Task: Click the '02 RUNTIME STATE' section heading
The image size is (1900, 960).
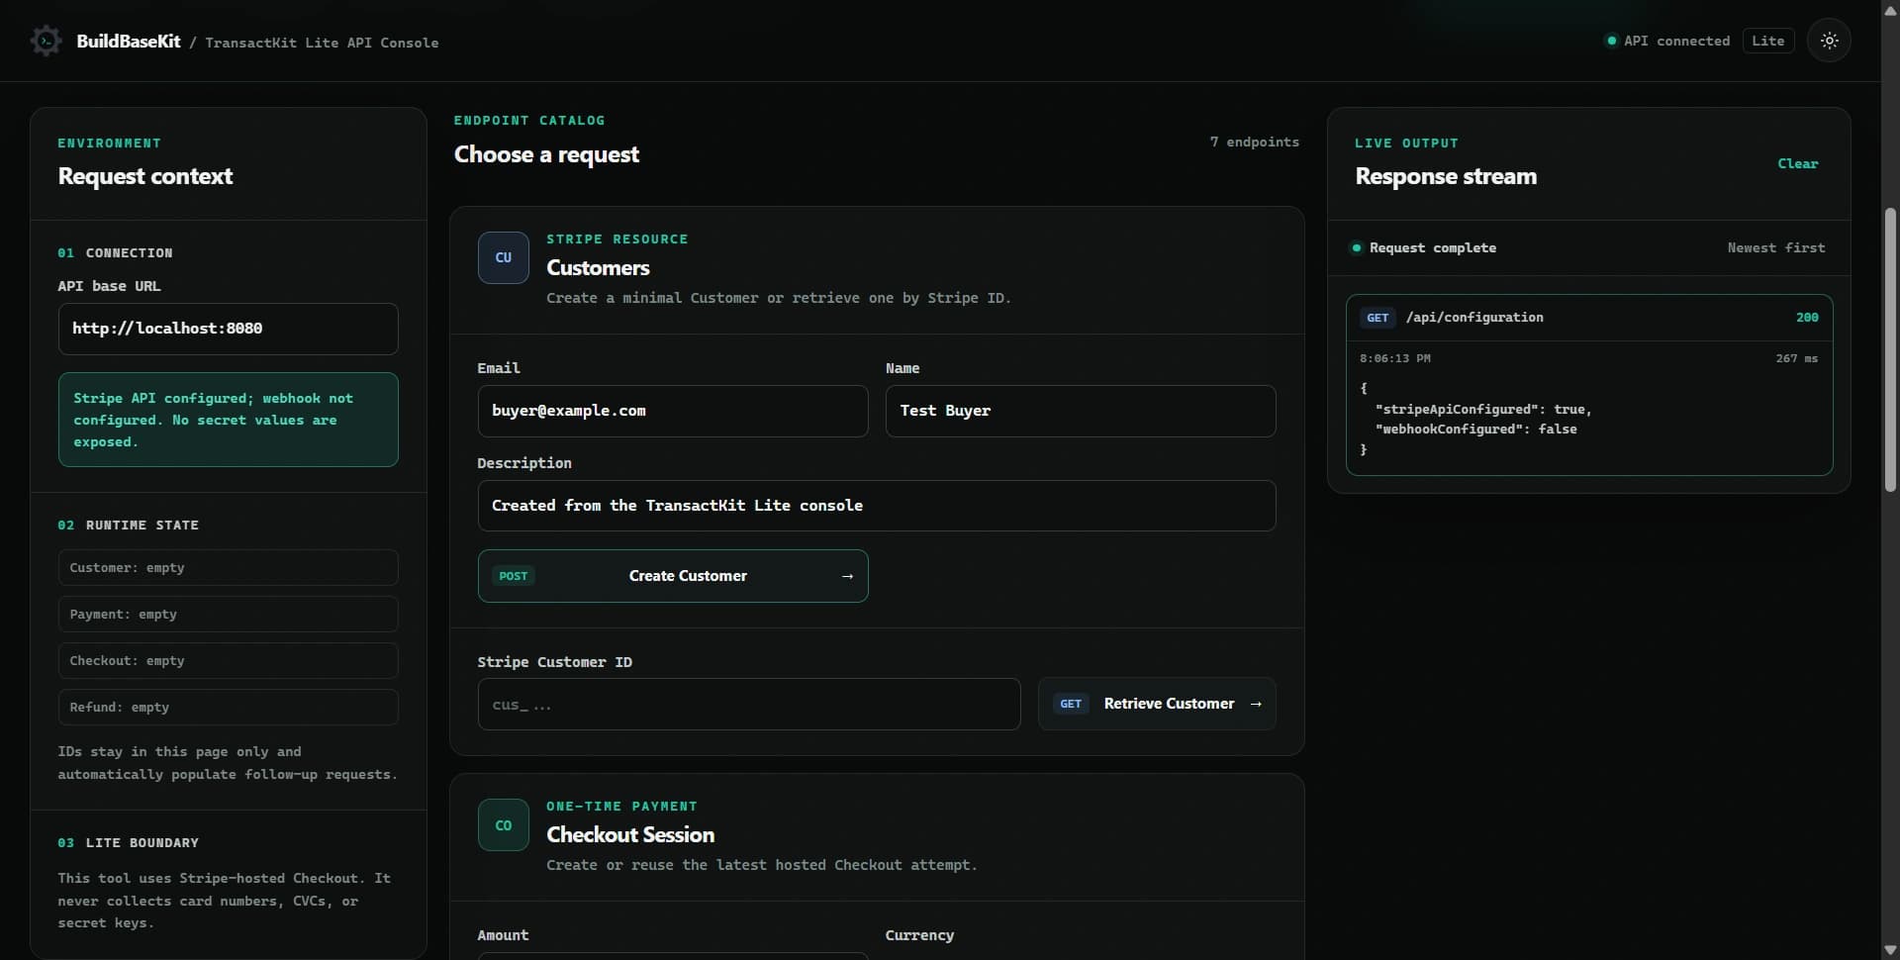Action: tap(129, 526)
